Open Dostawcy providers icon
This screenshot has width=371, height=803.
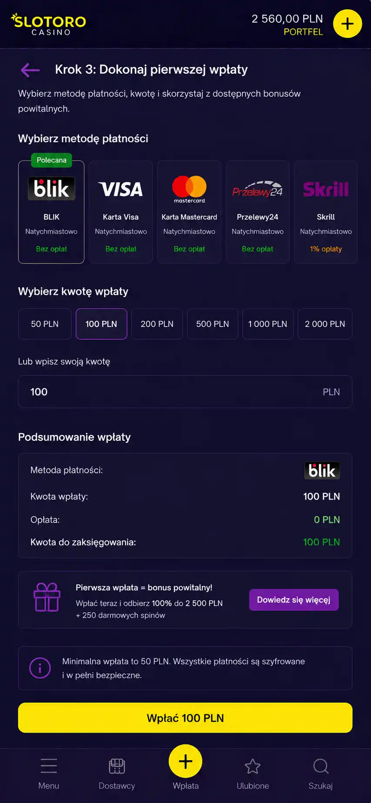pos(117,774)
